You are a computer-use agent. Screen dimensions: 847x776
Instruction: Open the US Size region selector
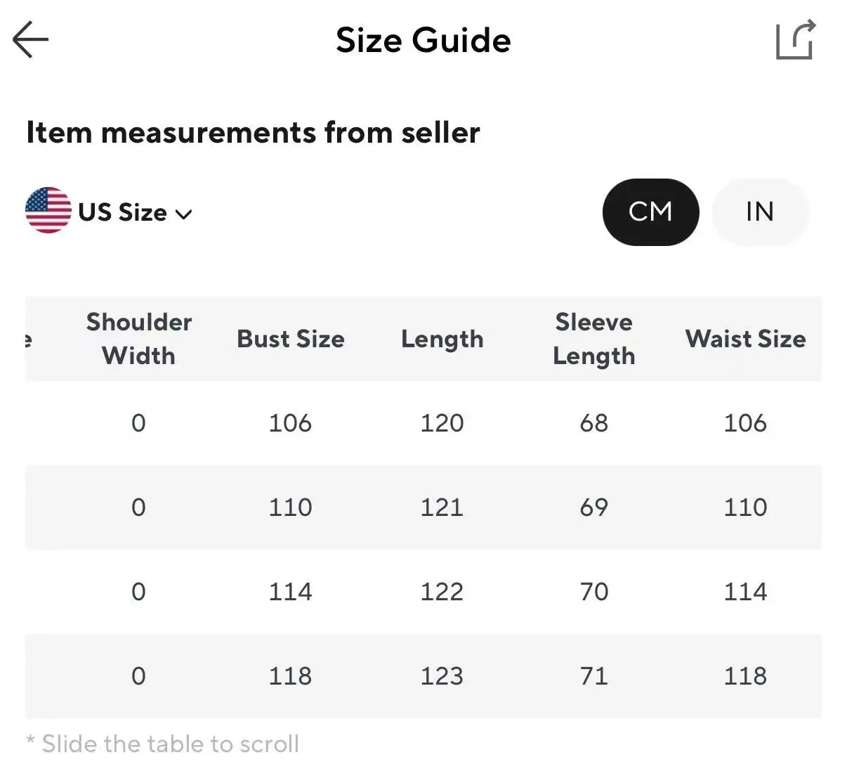[123, 212]
